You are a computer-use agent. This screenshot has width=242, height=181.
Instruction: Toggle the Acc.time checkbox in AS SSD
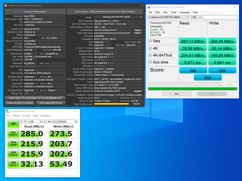click(x=150, y=62)
